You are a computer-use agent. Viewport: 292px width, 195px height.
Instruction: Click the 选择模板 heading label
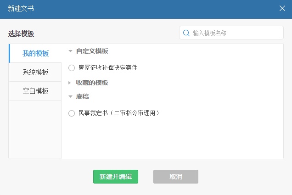pos(21,33)
